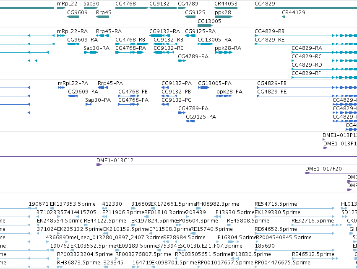Click the RH08982.3prime EST label
This screenshot has width=357, height=269.
(x=217, y=204)
